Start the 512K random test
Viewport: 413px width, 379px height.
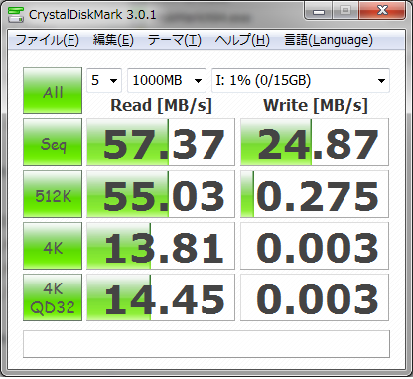pyautogui.click(x=53, y=194)
